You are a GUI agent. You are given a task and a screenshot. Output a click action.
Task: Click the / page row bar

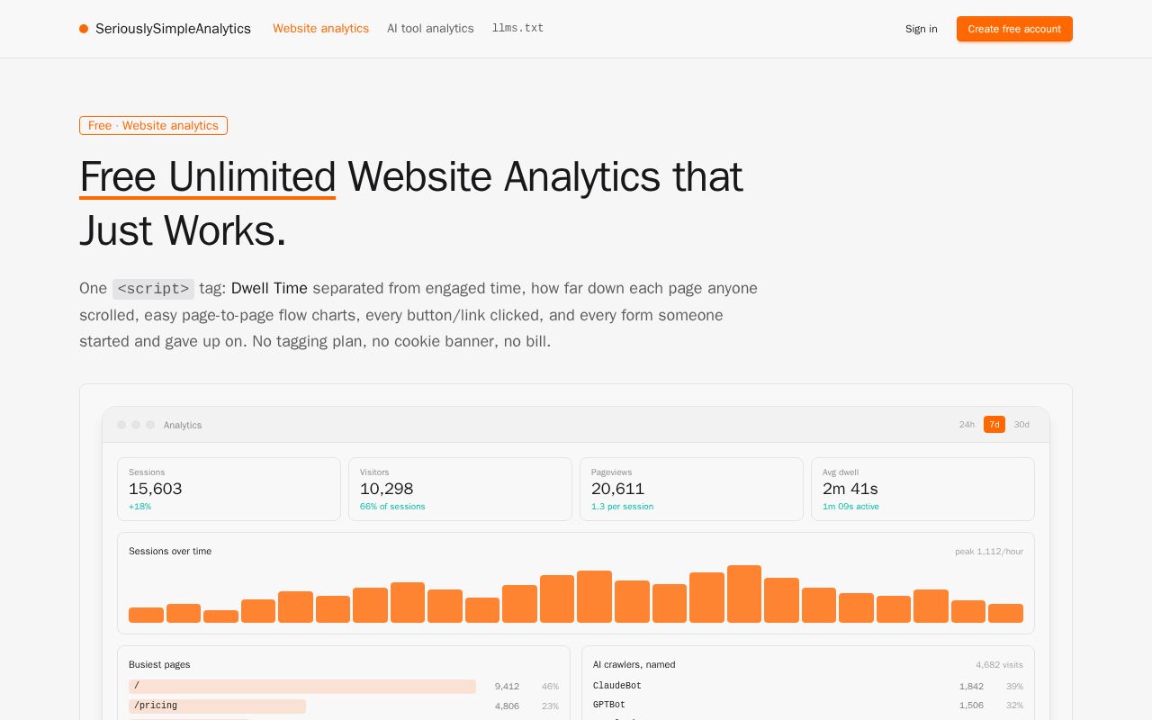[302, 686]
